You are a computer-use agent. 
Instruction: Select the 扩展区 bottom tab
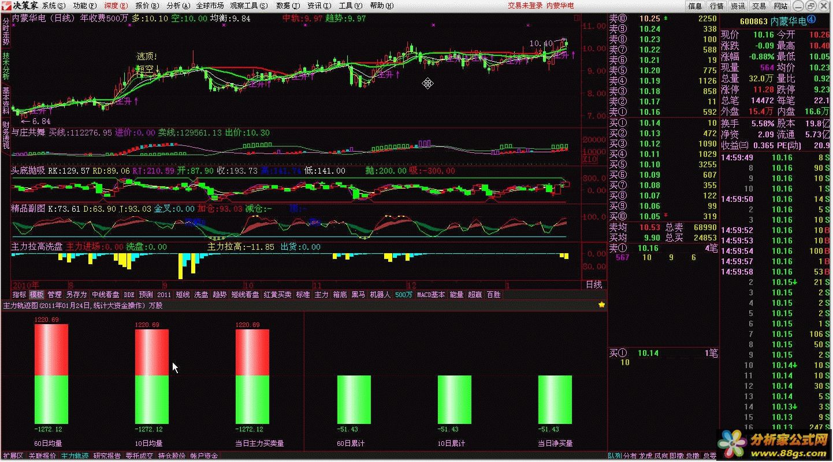click(13, 456)
